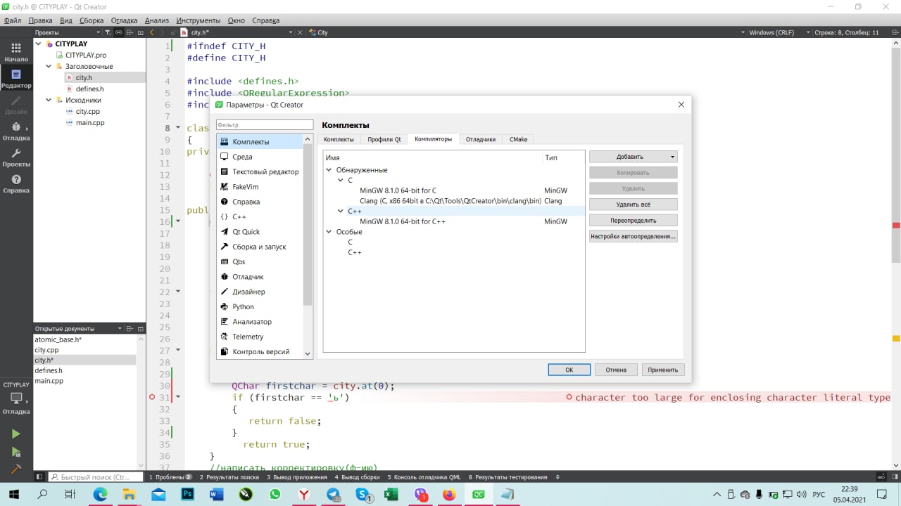The width and height of the screenshot is (901, 506).
Task: Open the CITYPLAY kit selector monitor icon
Action: pyautogui.click(x=16, y=398)
